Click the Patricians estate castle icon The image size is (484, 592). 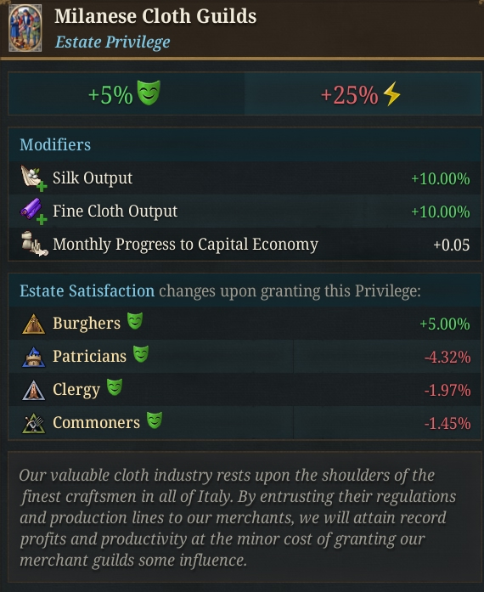coord(34,358)
